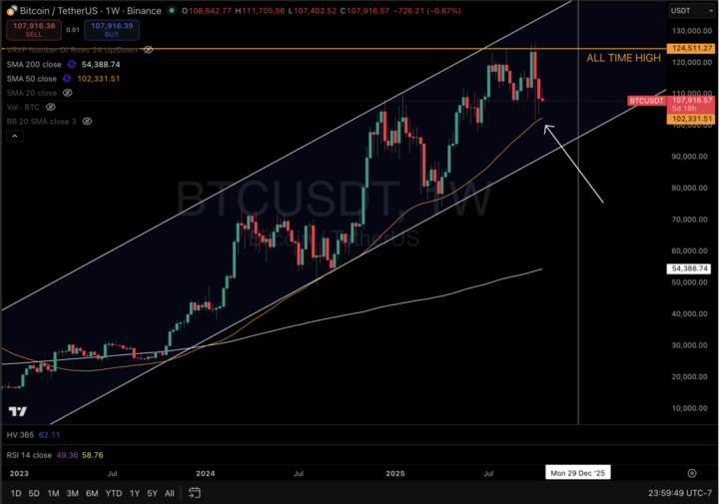Show the hidden SMA 20 indicator
Viewport: 719px width, 504px height.
click(x=68, y=93)
